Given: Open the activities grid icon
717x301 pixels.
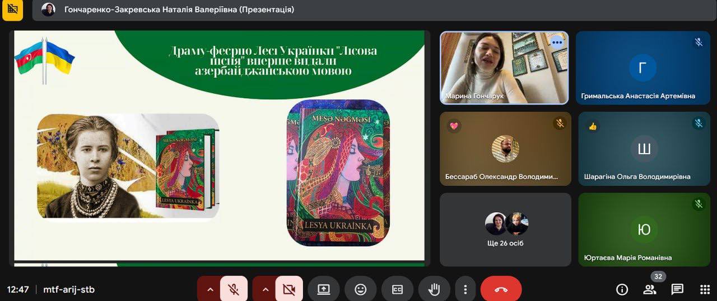Looking at the screenshot, I should click(705, 289).
